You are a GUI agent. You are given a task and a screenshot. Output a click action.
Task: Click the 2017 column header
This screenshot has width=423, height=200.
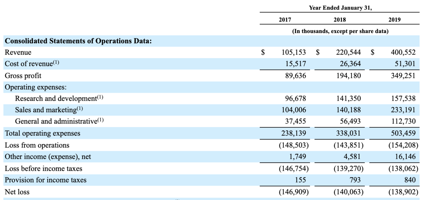point(285,20)
